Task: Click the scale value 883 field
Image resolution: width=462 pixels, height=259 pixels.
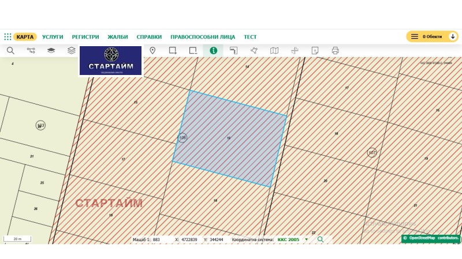Action: point(157,239)
